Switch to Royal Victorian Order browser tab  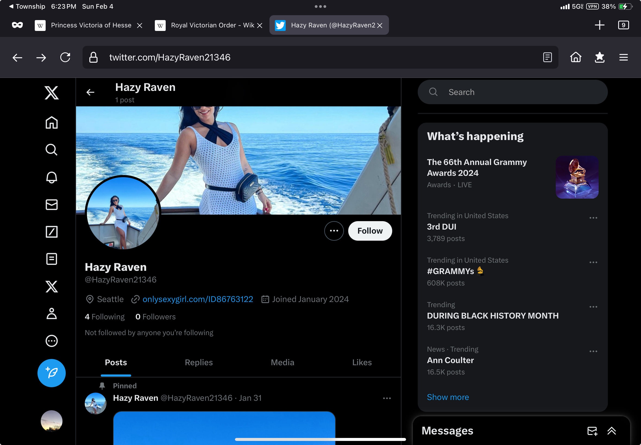pos(208,25)
